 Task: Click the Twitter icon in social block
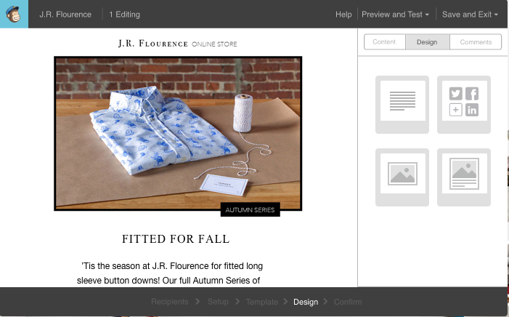pos(456,94)
